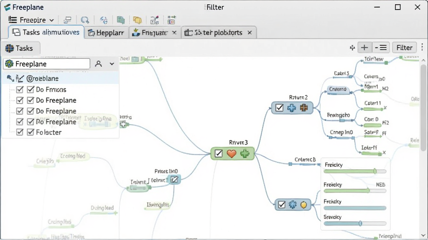Click the small plus icon left of the + button
This screenshot has width=428, height=240.
[352, 48]
